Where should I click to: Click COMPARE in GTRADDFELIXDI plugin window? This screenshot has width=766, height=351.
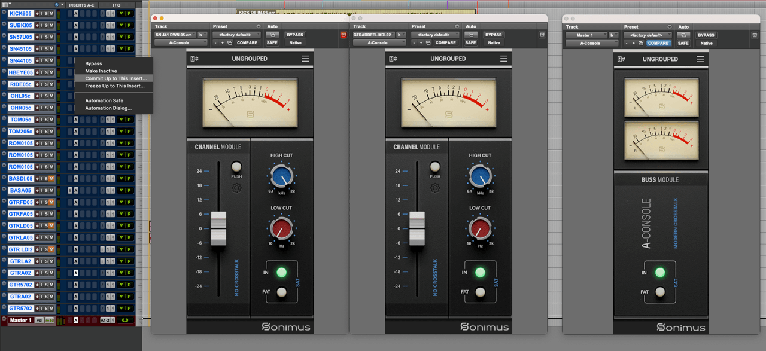[445, 43]
